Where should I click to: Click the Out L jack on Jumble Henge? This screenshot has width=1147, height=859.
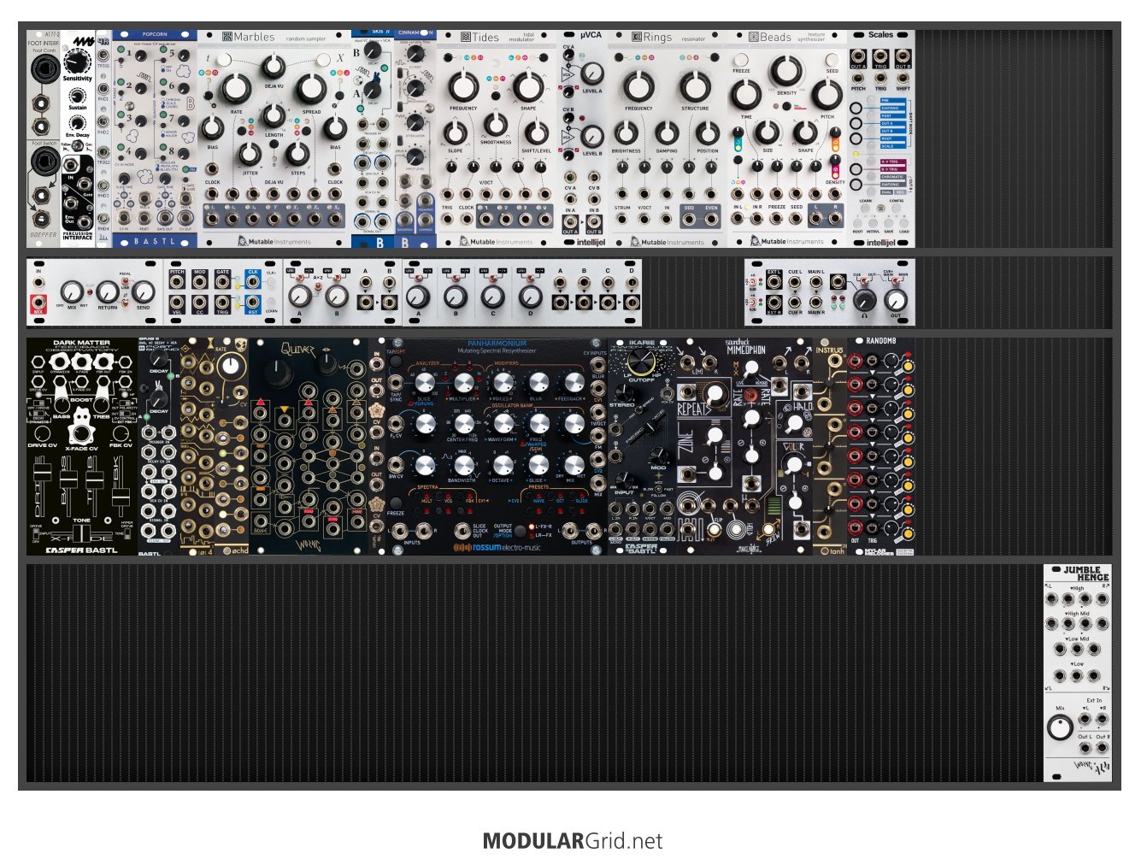point(1085,749)
